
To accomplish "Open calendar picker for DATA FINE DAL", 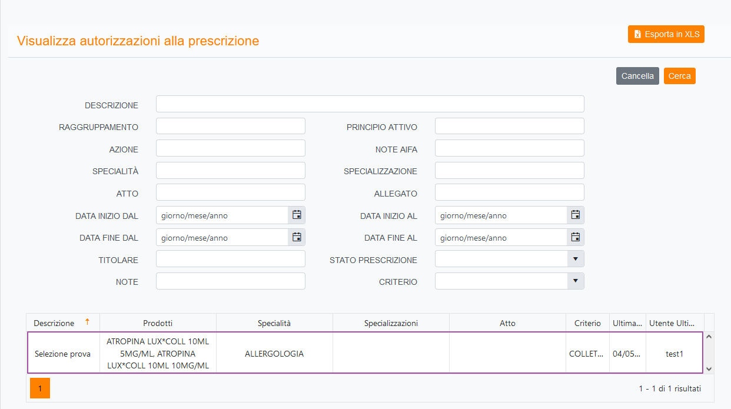I will pos(297,238).
